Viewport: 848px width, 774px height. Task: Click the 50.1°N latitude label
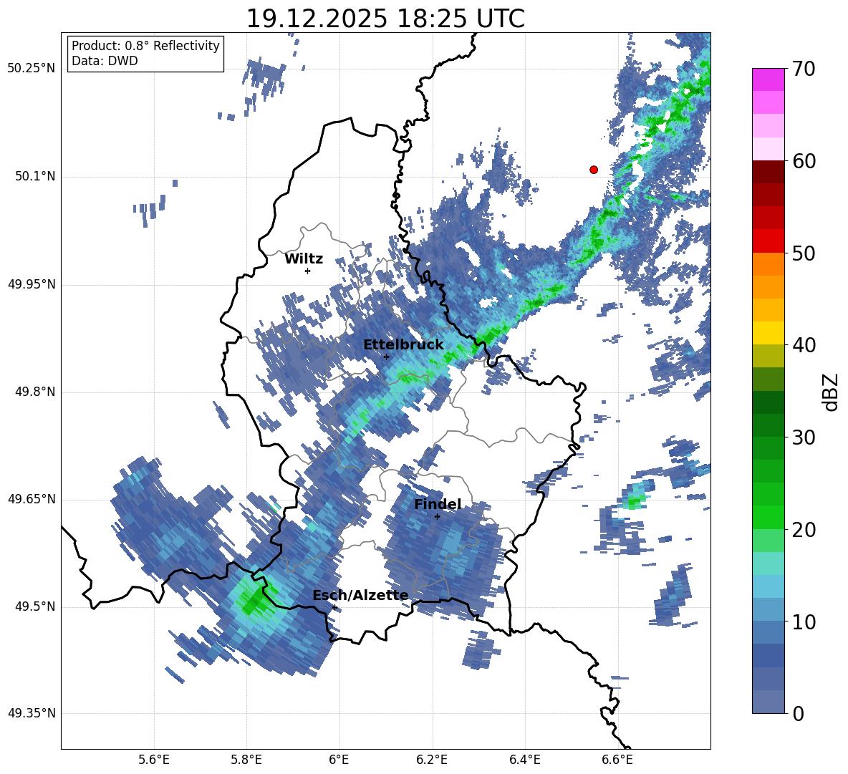click(x=35, y=176)
